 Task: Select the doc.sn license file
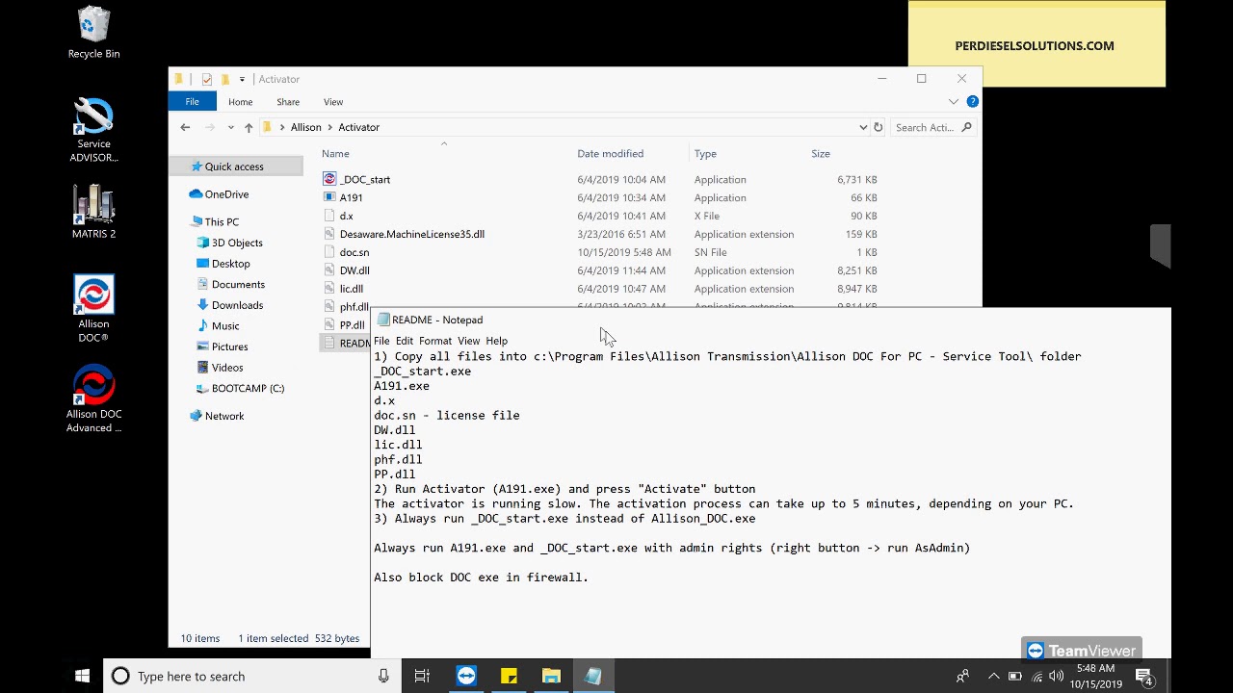pyautogui.click(x=354, y=252)
